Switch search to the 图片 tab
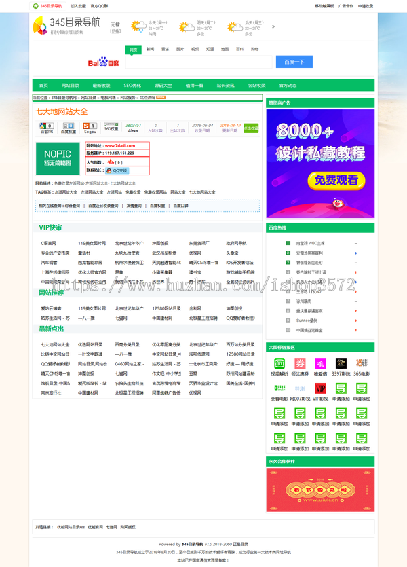 tap(180, 49)
